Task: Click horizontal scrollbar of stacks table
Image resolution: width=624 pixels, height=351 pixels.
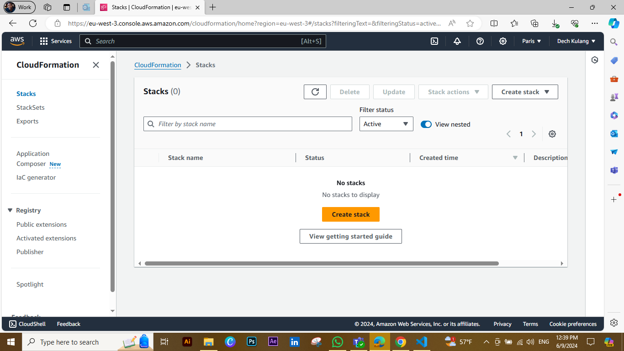Action: [x=322, y=263]
